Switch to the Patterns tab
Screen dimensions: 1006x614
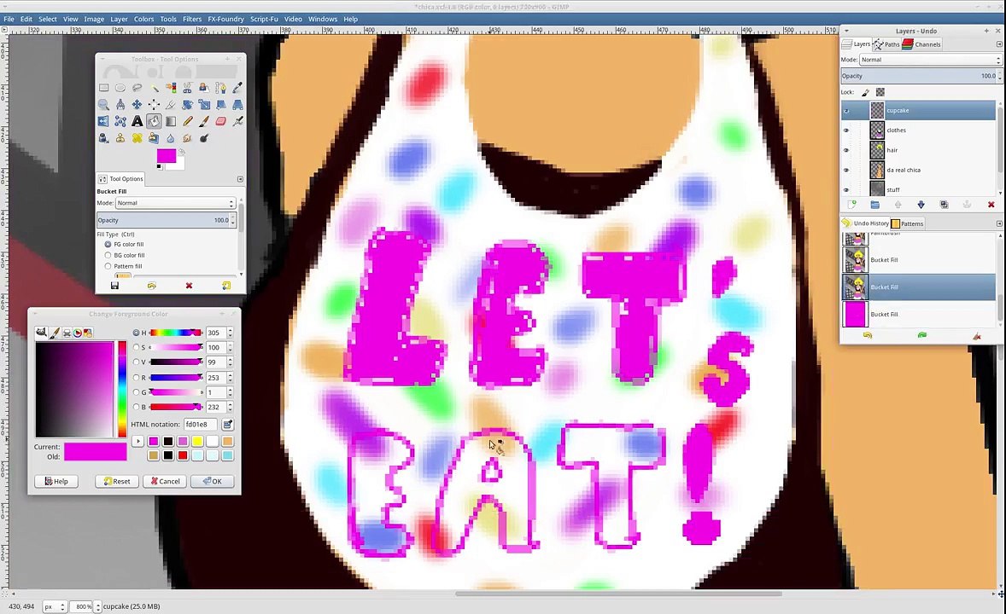pos(907,223)
